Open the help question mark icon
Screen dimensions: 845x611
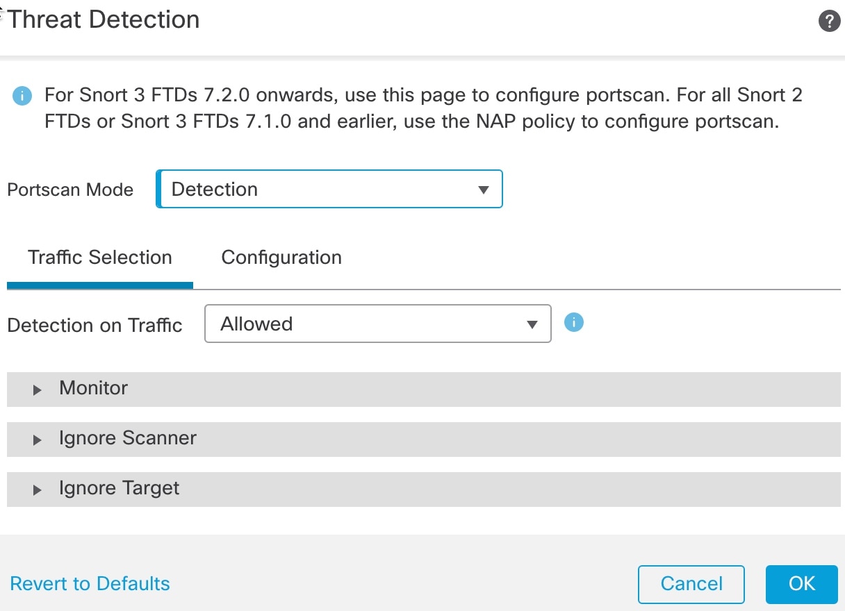click(829, 22)
